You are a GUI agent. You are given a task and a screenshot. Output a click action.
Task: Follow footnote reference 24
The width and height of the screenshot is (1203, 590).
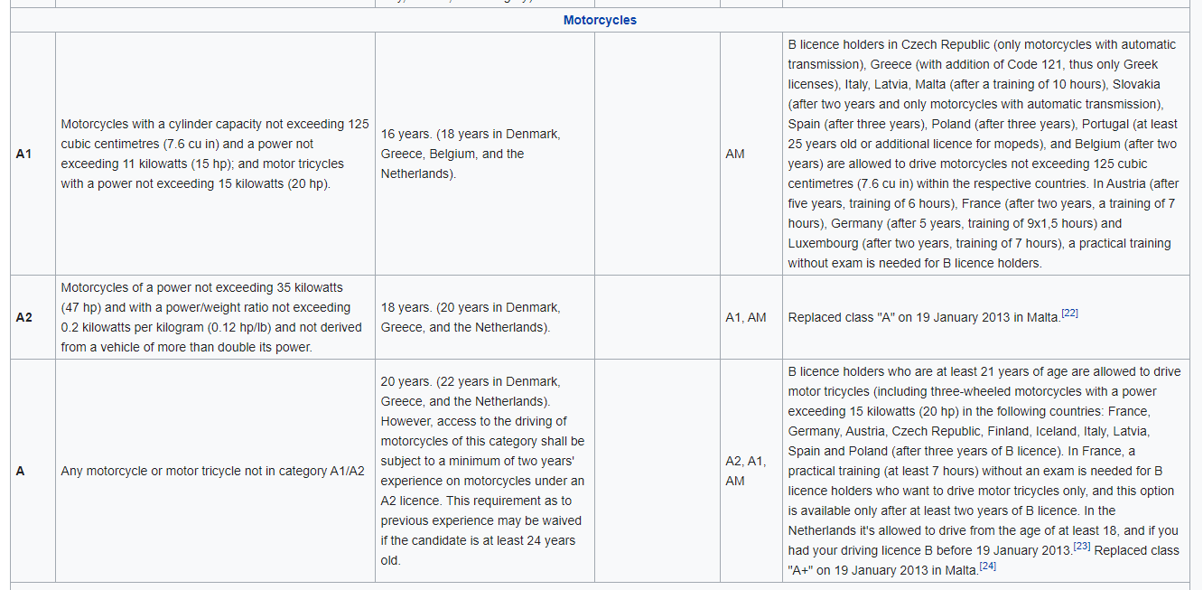click(x=986, y=567)
